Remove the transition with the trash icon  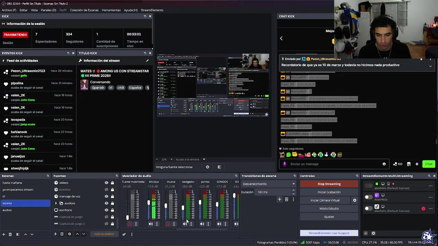point(287,199)
